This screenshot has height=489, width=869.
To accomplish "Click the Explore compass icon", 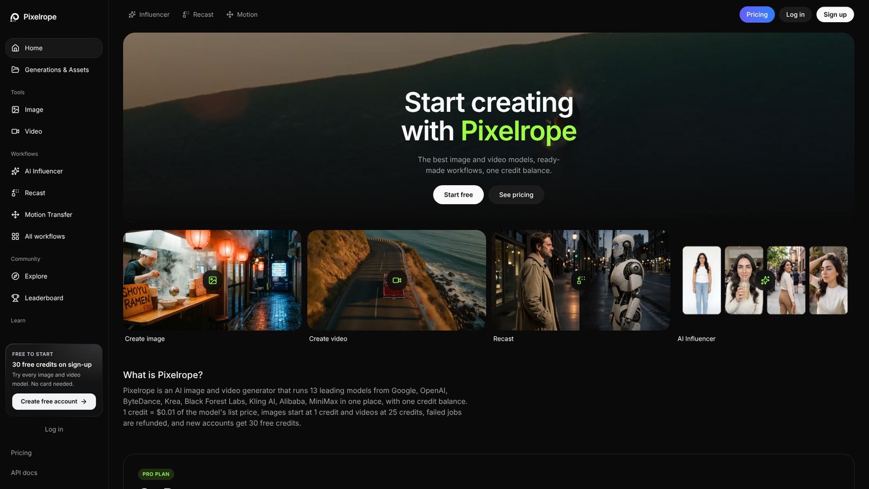I will click(15, 276).
